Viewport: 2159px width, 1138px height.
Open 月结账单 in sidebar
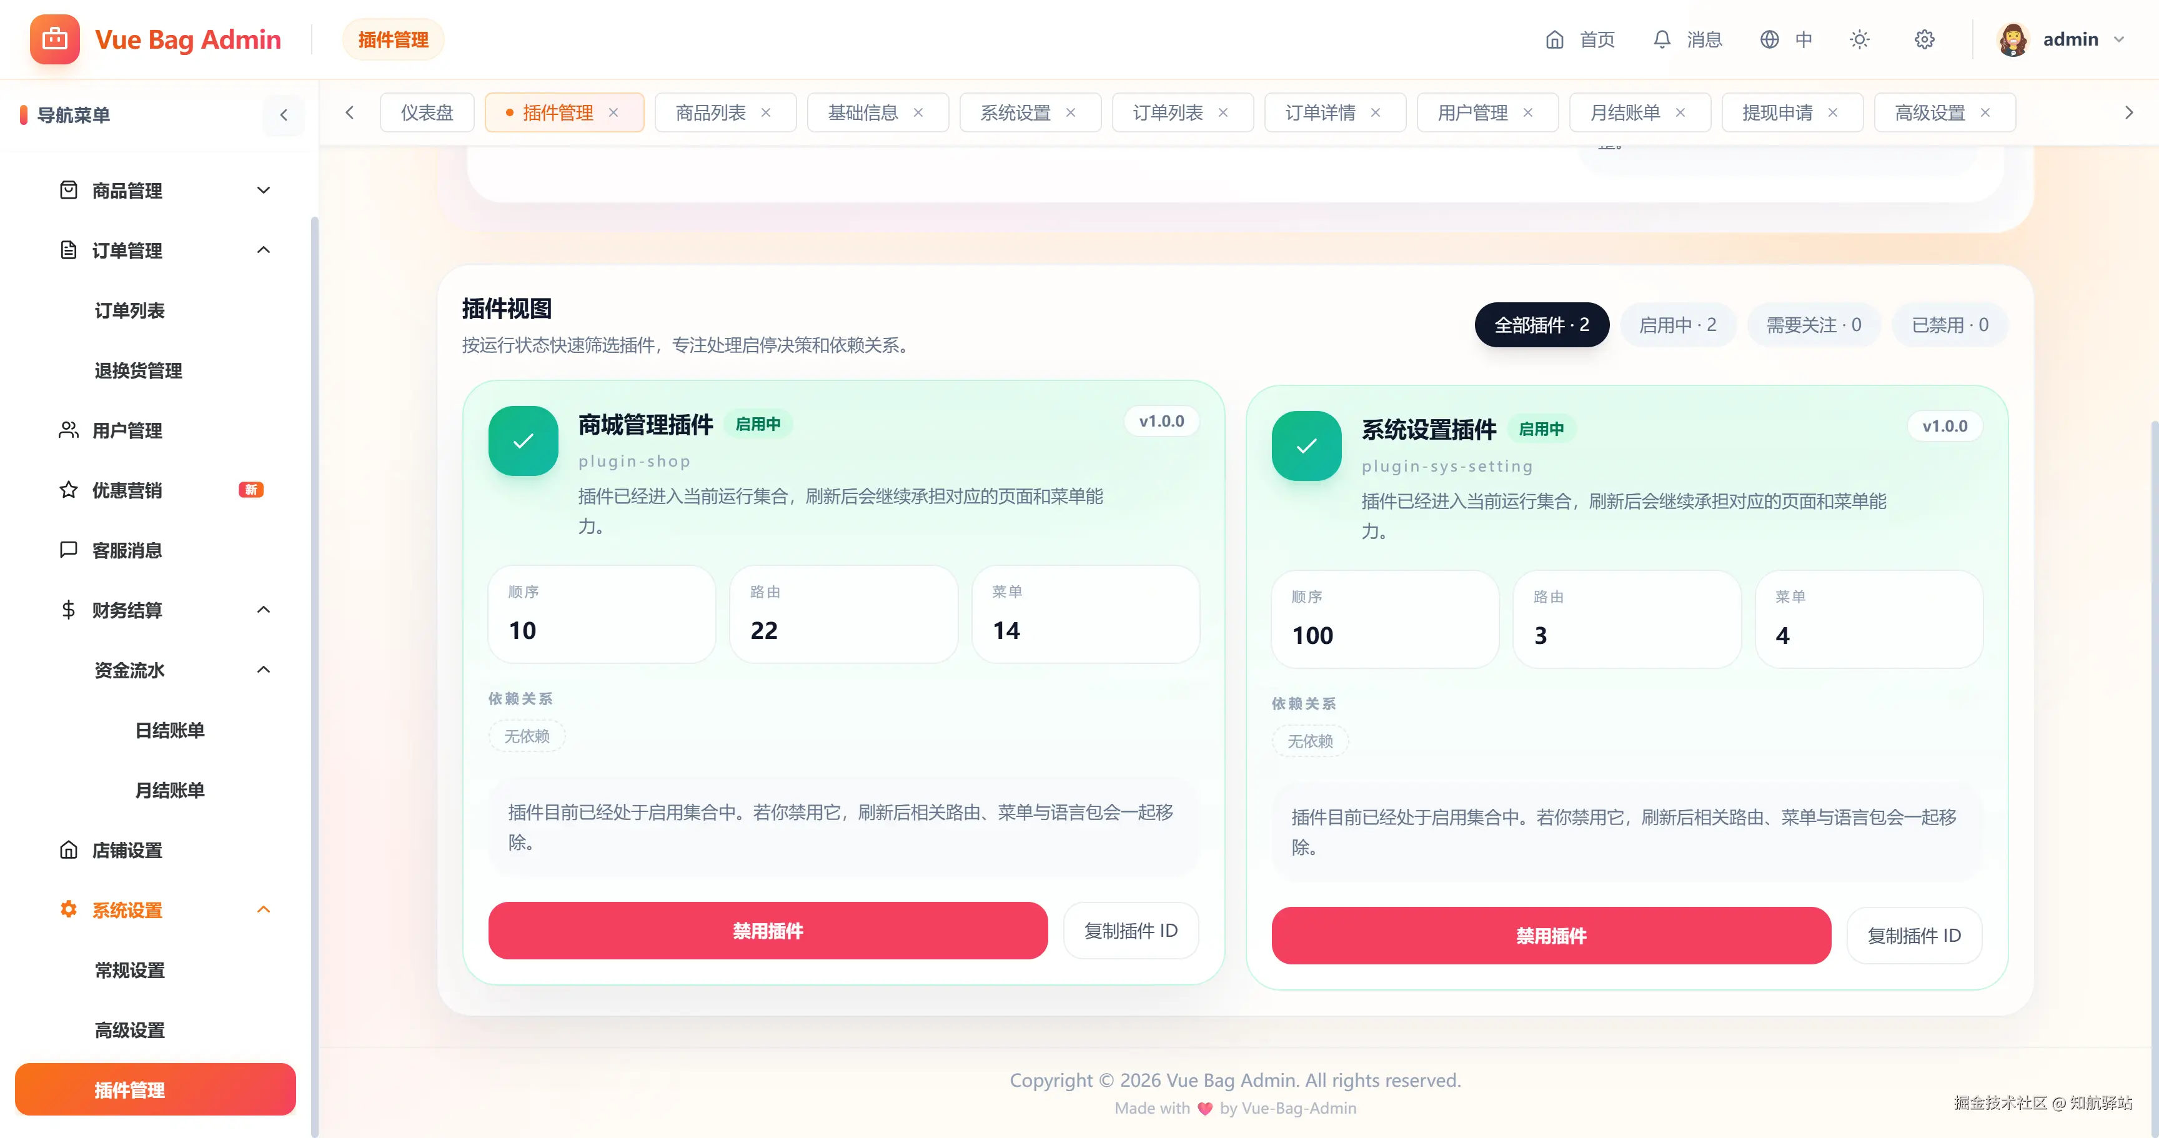(x=170, y=790)
